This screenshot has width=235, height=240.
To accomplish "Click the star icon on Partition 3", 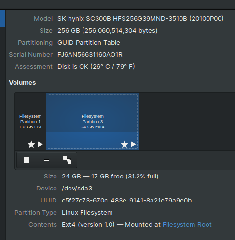I will pyautogui.click(x=124, y=144).
